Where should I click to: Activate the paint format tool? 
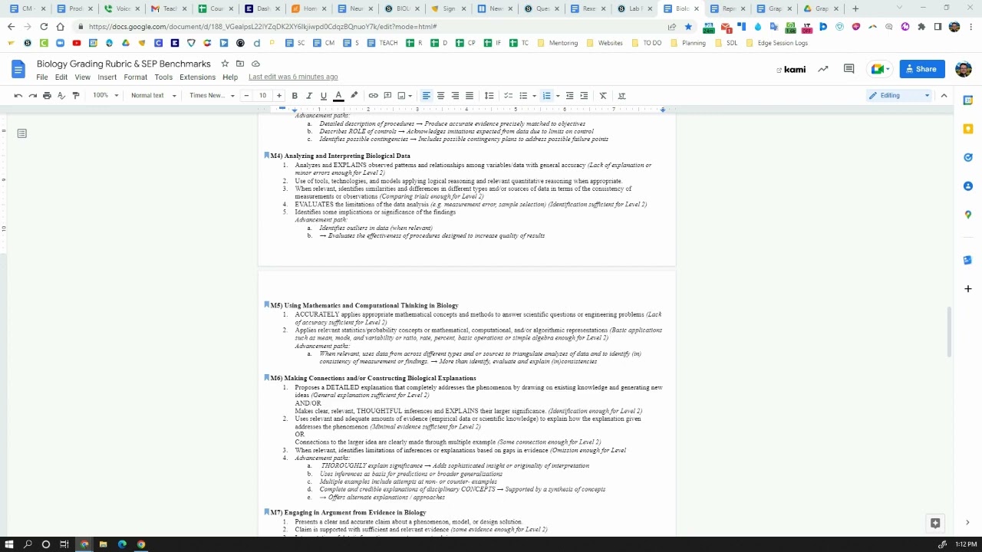(x=75, y=96)
